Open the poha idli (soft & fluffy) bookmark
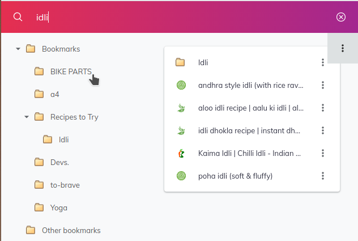 [x=235, y=176]
